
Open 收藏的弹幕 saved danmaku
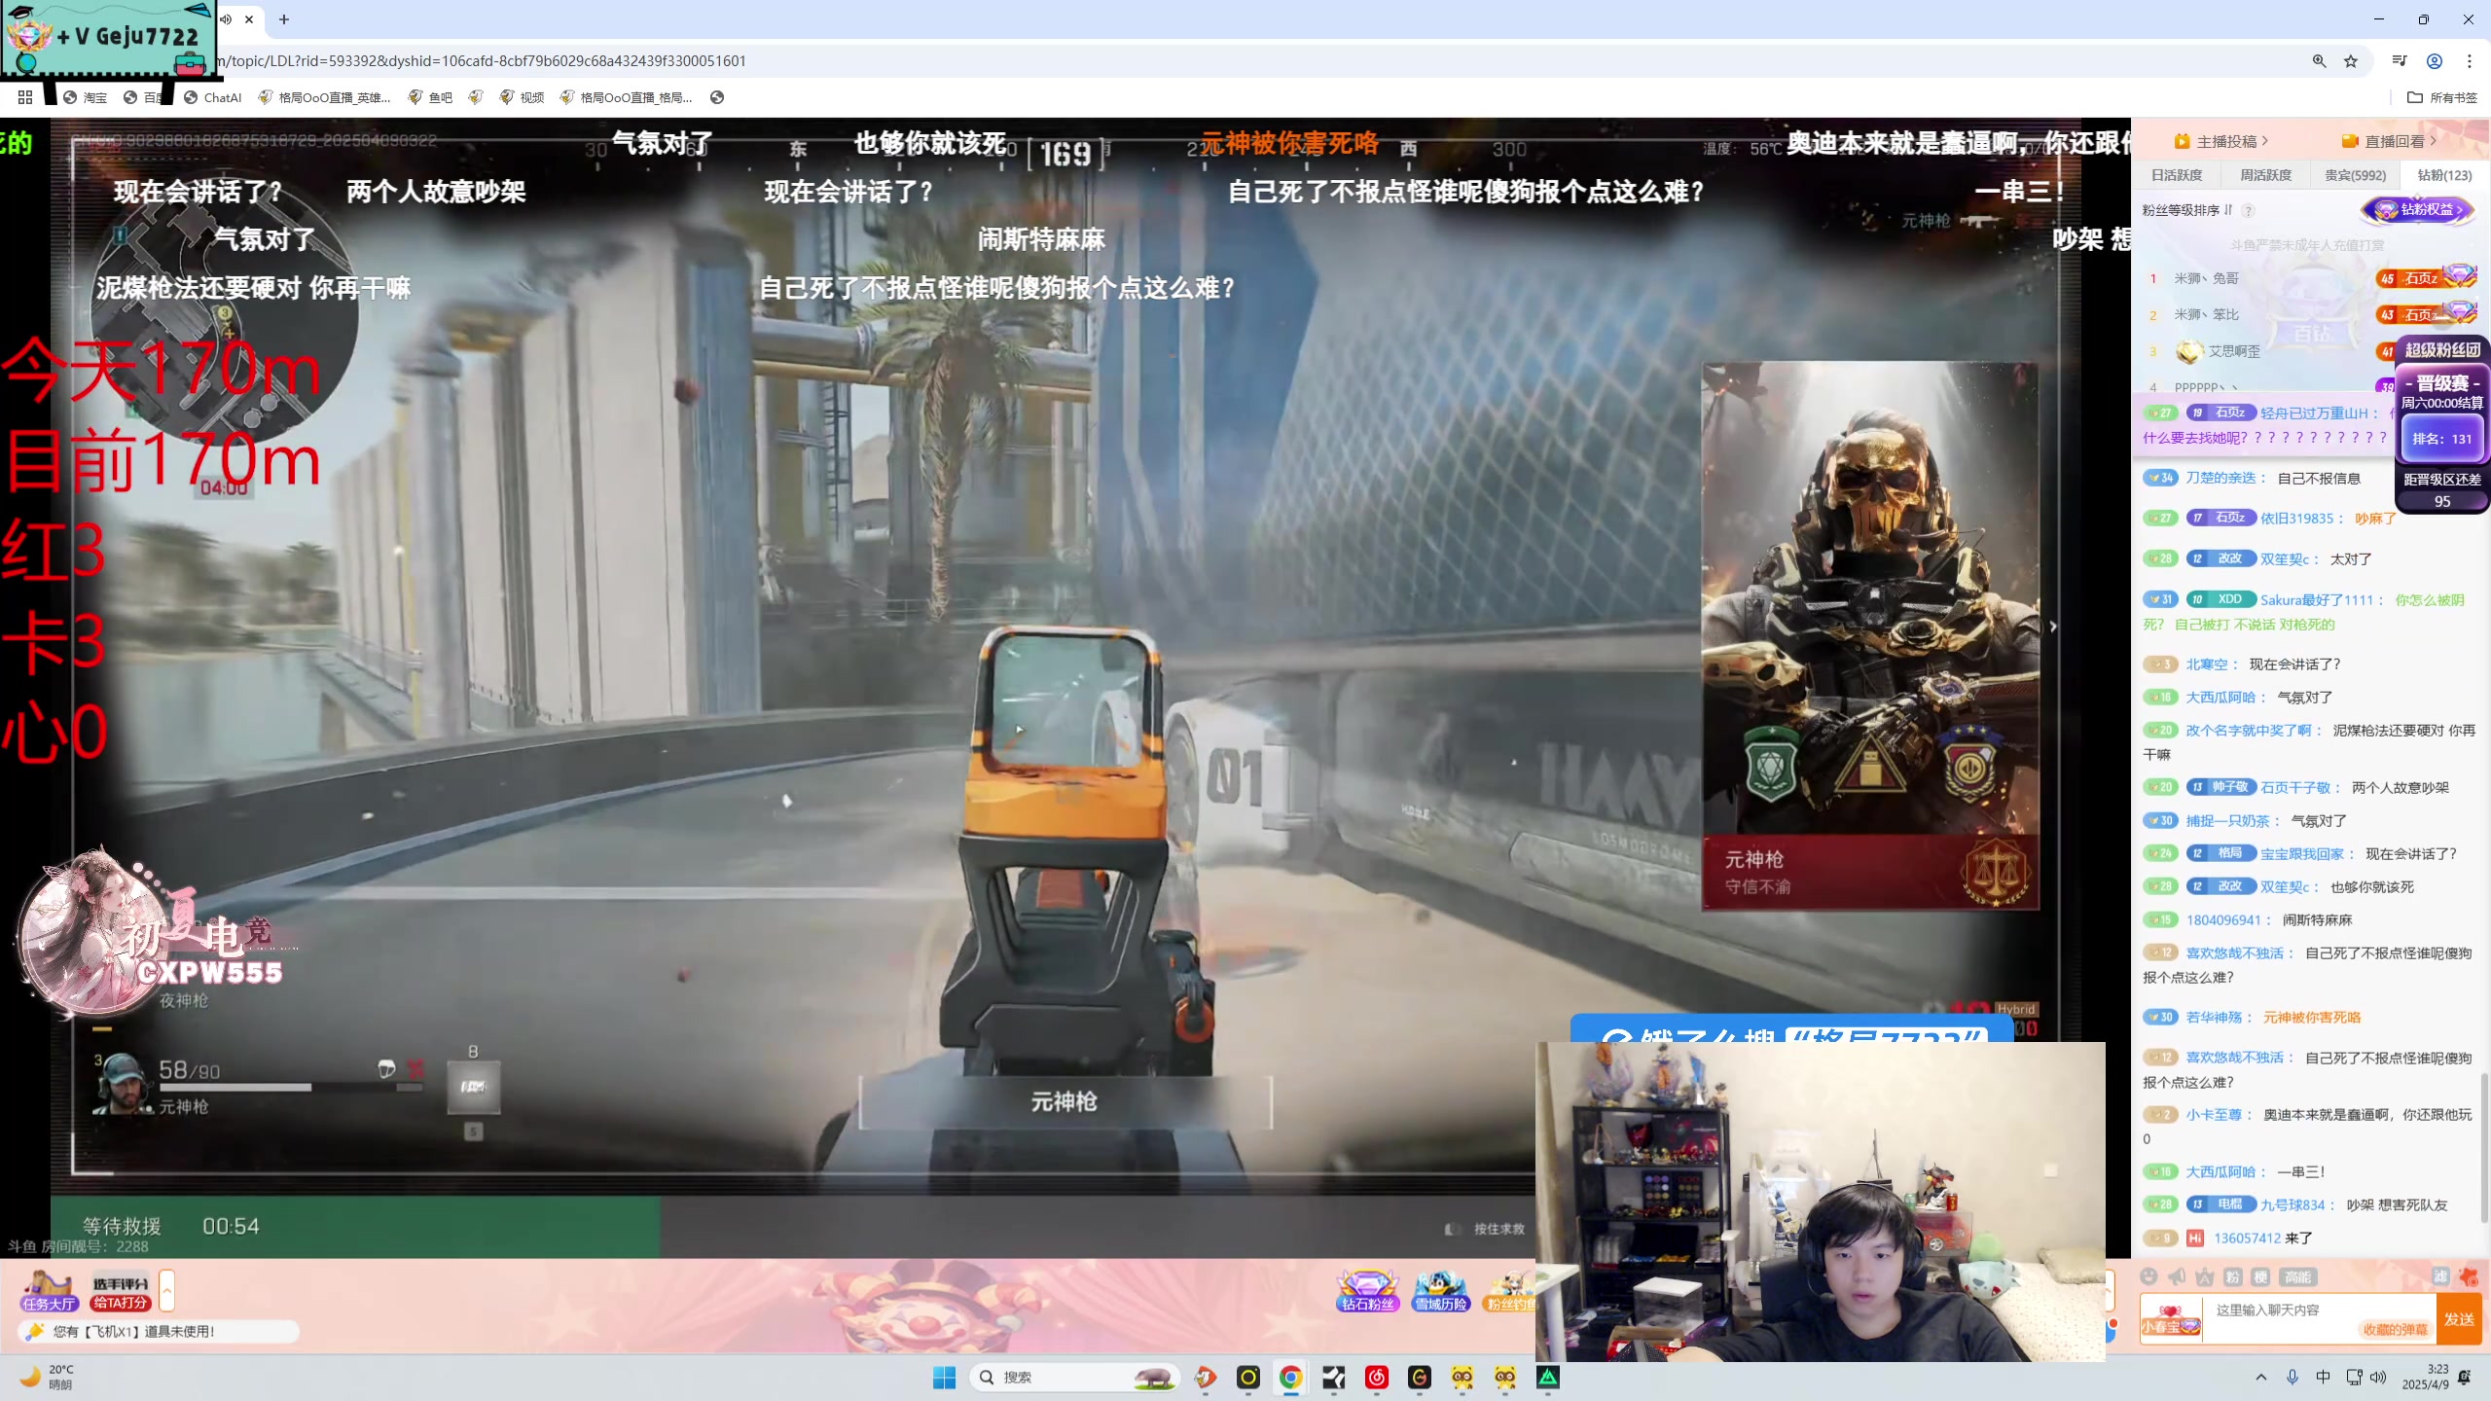[x=2395, y=1329]
